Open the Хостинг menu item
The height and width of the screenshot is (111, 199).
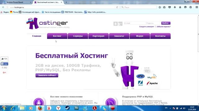[57, 36]
